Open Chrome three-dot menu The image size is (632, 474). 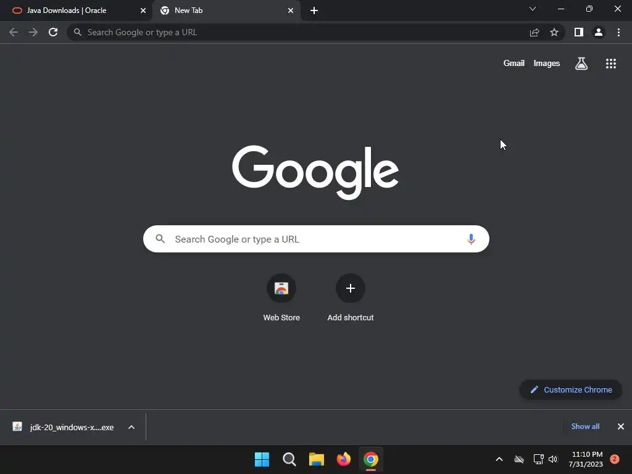(618, 32)
